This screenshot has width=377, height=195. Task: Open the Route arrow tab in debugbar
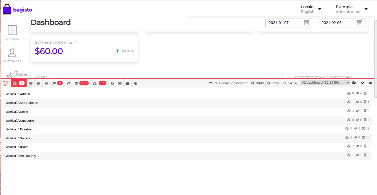click(x=69, y=83)
